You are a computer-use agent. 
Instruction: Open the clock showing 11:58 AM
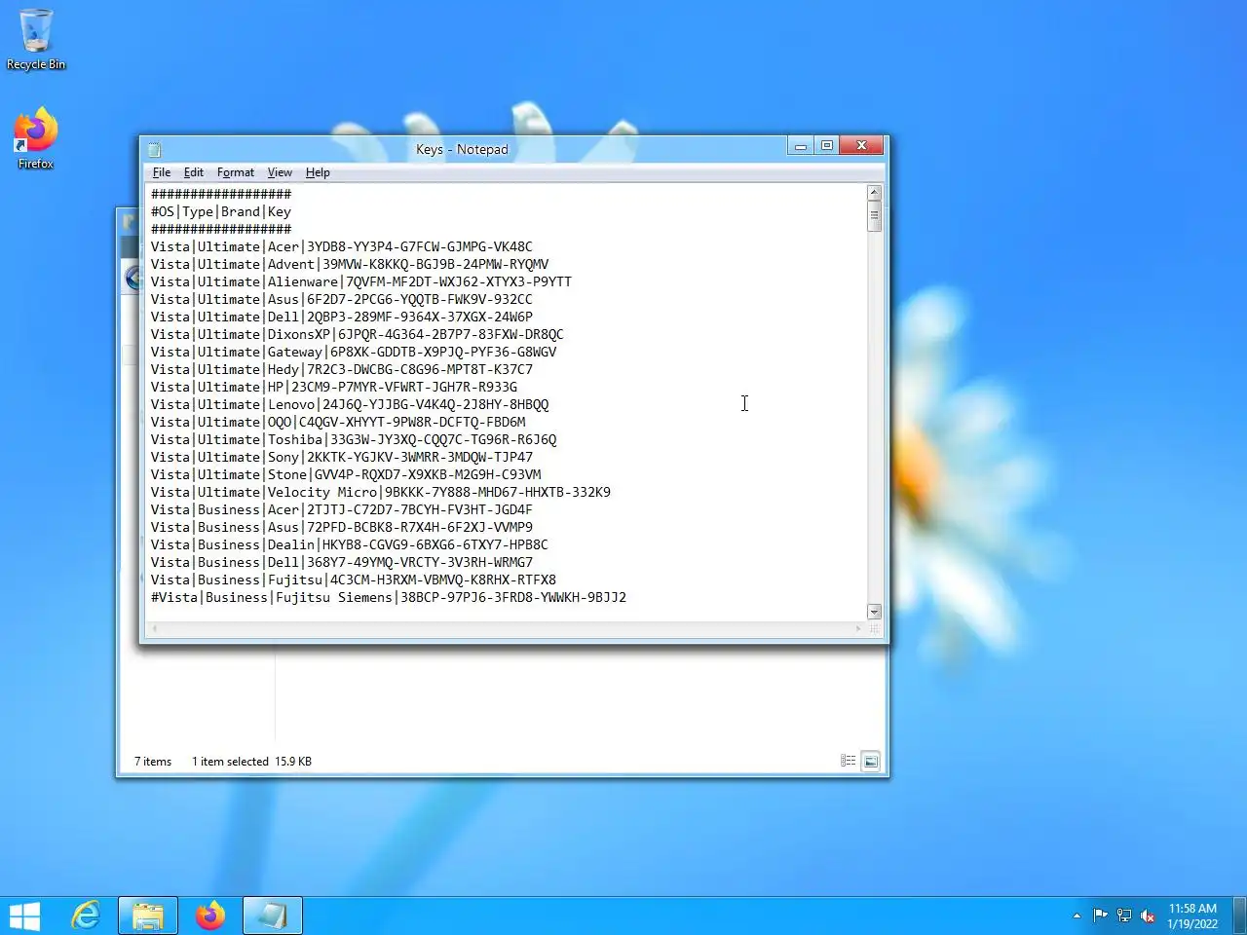tap(1192, 916)
